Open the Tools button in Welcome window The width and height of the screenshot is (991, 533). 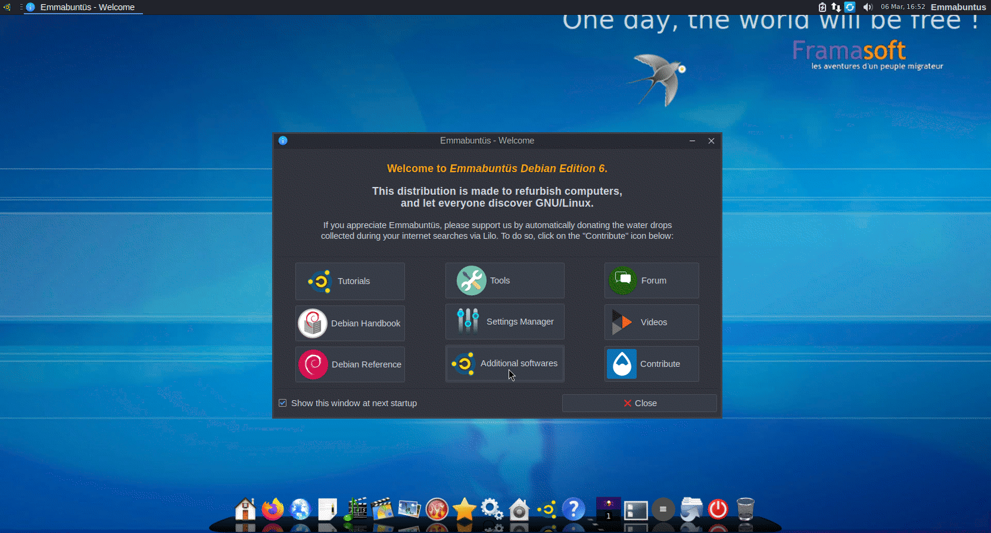(504, 280)
